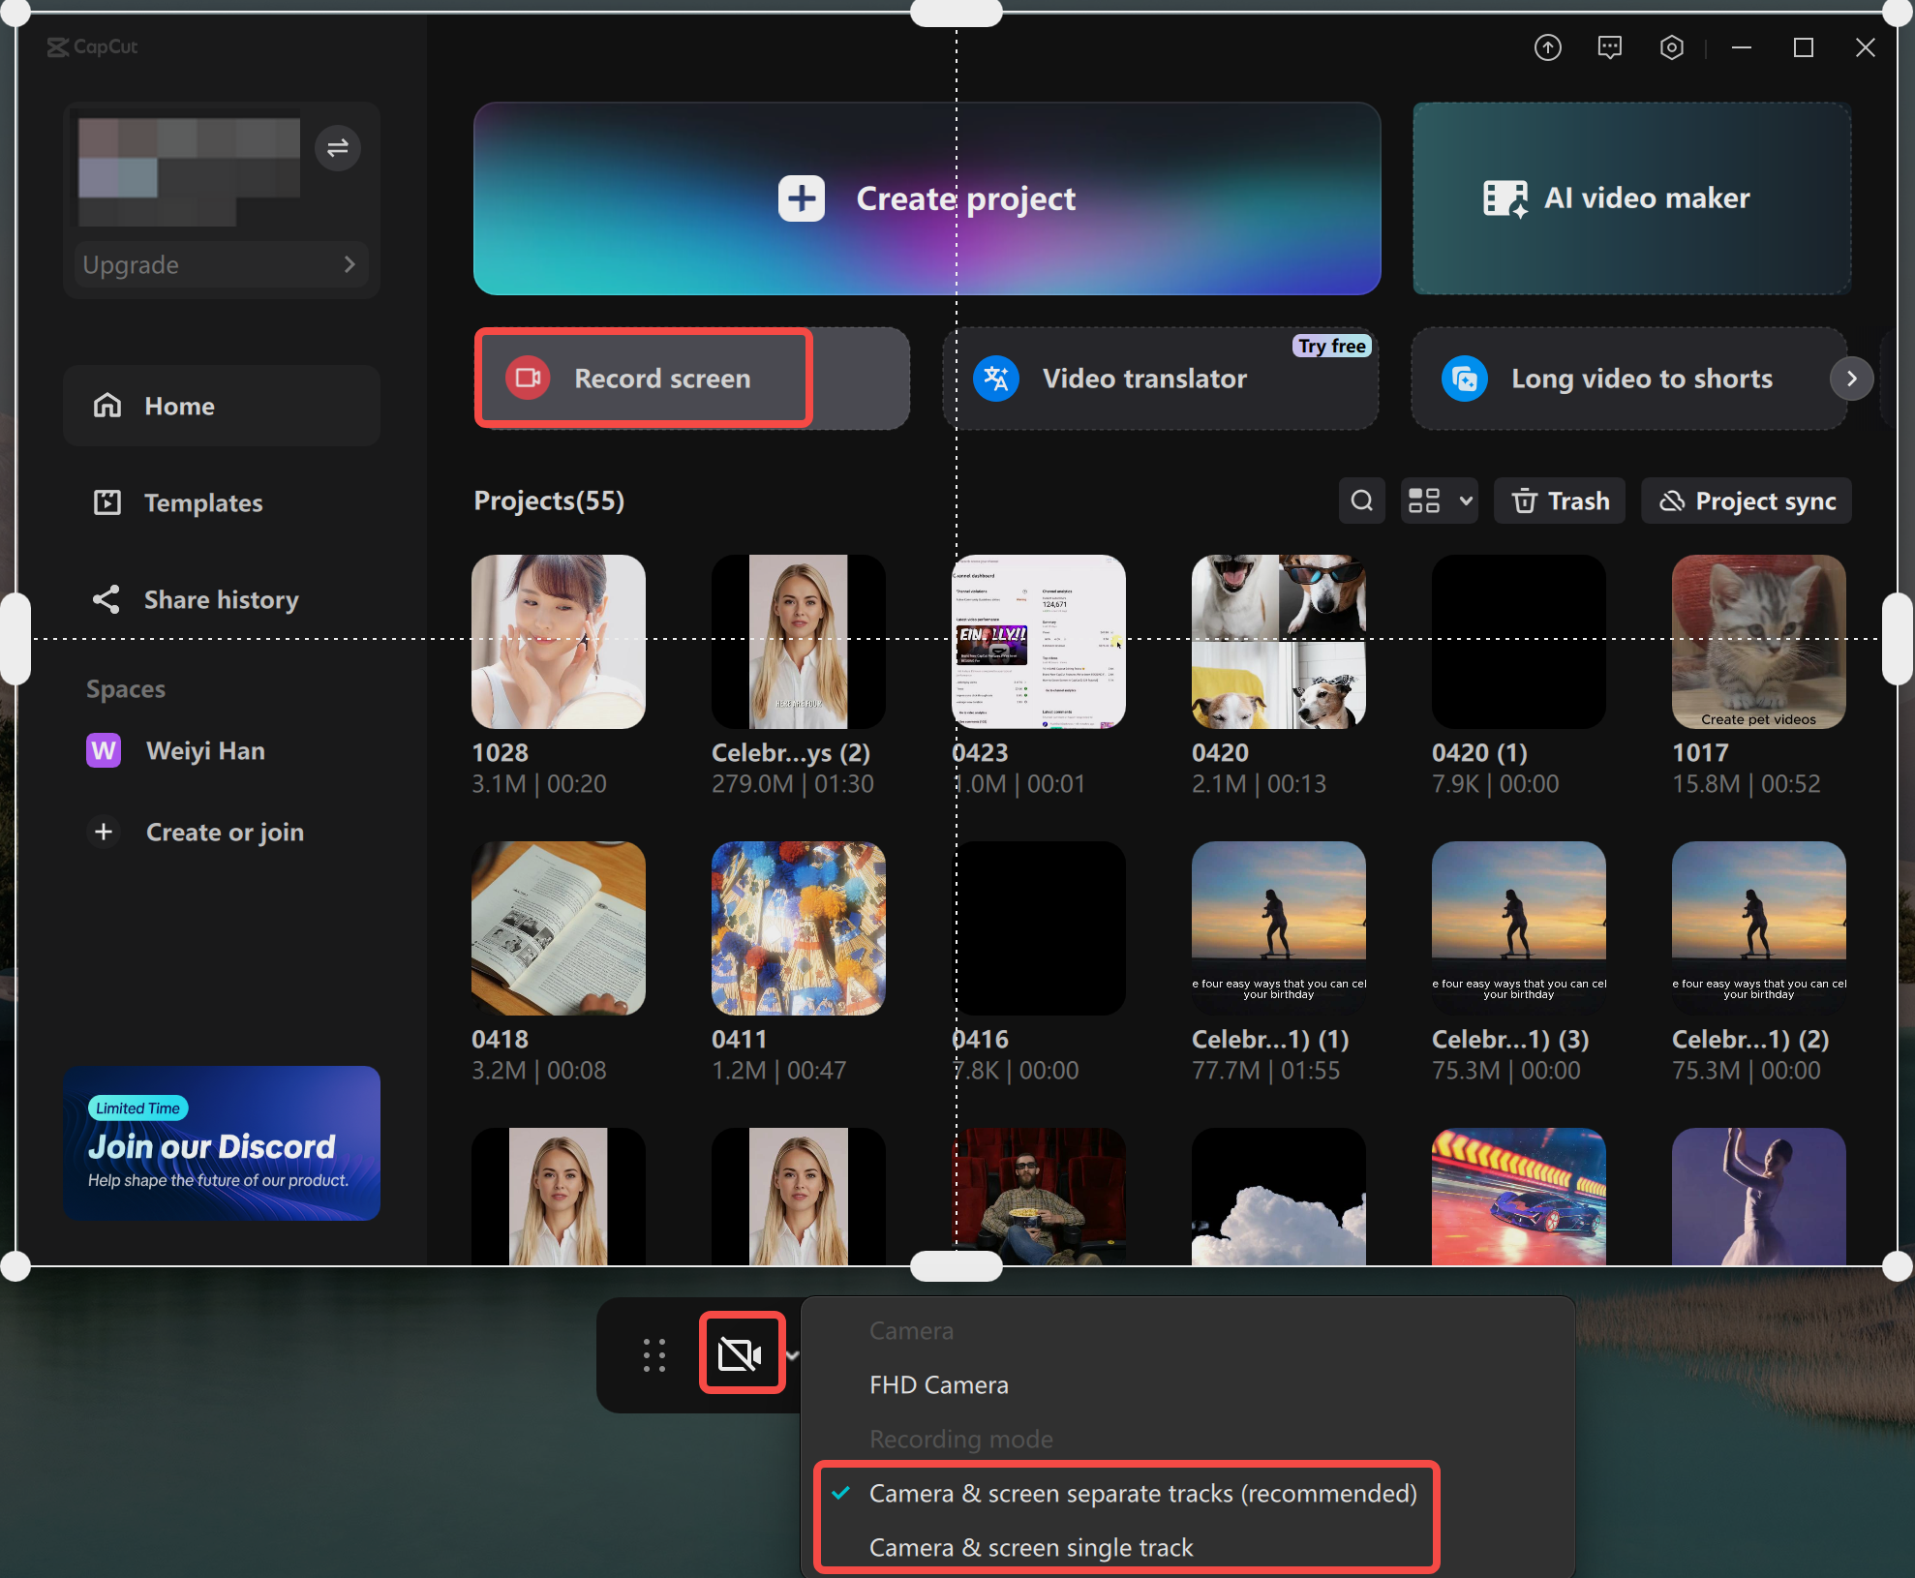Click the settings gear icon
The height and width of the screenshot is (1578, 1915).
1671,46
